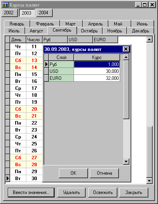Image resolution: width=158 pixels, height=204 pixels.
Task: Click the dialog vertical scrollbar thumb
Action: tap(126, 89)
